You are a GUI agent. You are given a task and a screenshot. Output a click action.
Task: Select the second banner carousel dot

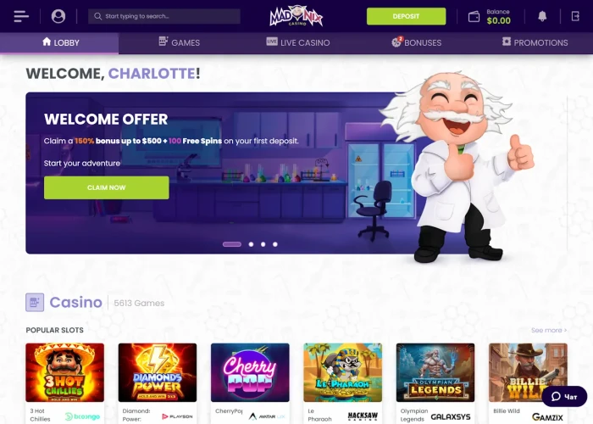(x=251, y=244)
